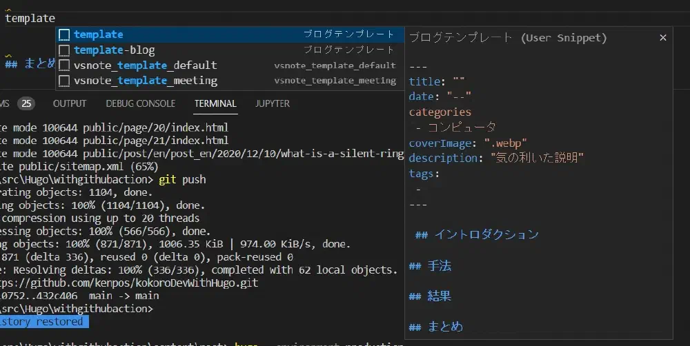
Task: Click the snippet icon beside vsnote_template_default
Action: click(x=64, y=65)
